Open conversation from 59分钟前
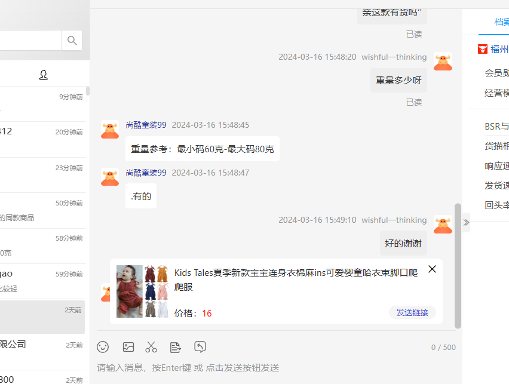509x384 pixels. point(43,281)
